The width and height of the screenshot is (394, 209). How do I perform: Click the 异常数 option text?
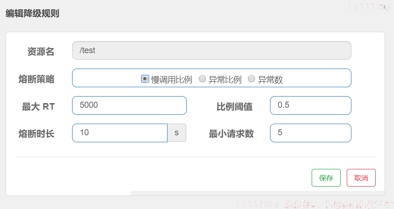(270, 80)
